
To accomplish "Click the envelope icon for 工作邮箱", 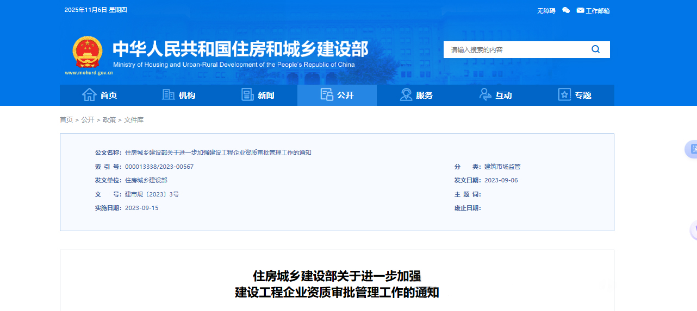I will (580, 10).
